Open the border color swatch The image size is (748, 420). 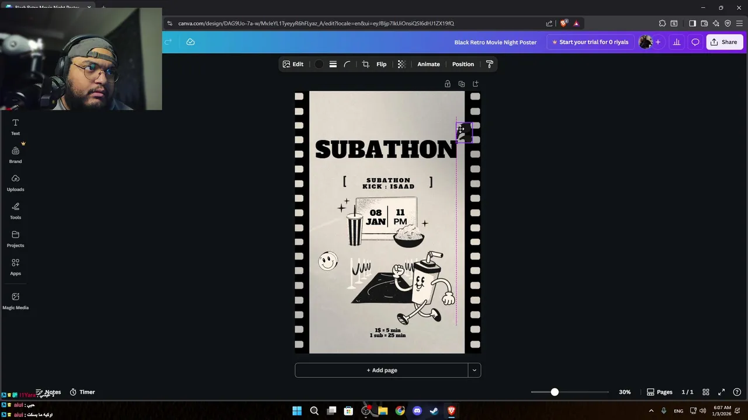tap(319, 64)
